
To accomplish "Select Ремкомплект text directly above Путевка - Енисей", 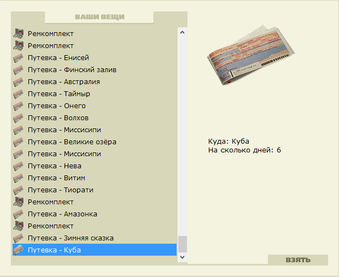I will (51, 46).
